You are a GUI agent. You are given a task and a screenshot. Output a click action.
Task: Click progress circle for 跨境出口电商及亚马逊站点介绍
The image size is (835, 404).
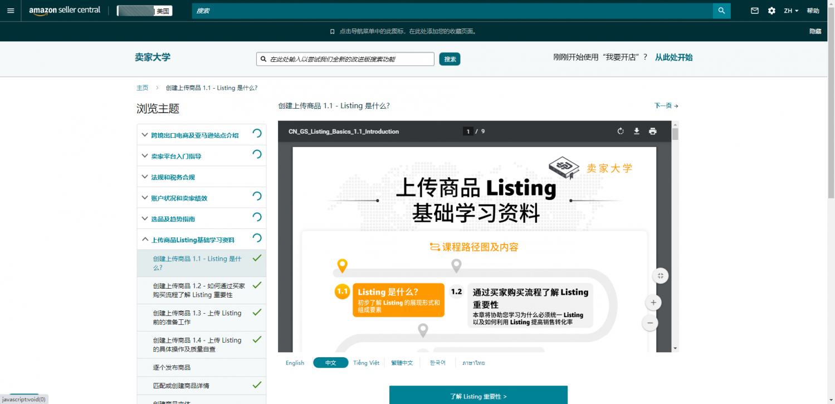coord(257,133)
